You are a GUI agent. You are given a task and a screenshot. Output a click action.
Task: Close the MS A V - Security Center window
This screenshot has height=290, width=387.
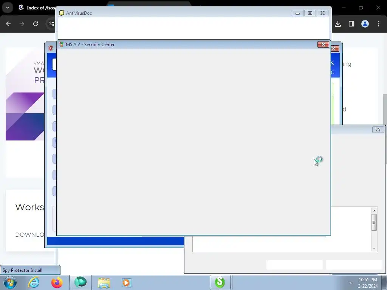pyautogui.click(x=323, y=45)
